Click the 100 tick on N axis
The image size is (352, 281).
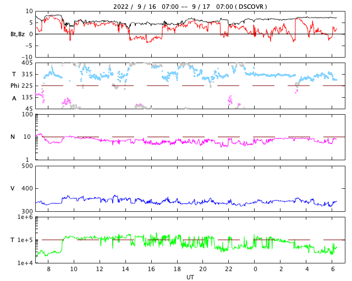pos(27,114)
